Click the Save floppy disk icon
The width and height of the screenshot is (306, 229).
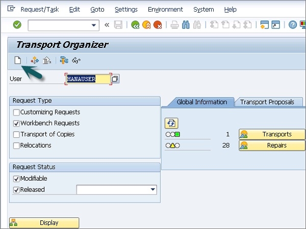(118, 25)
